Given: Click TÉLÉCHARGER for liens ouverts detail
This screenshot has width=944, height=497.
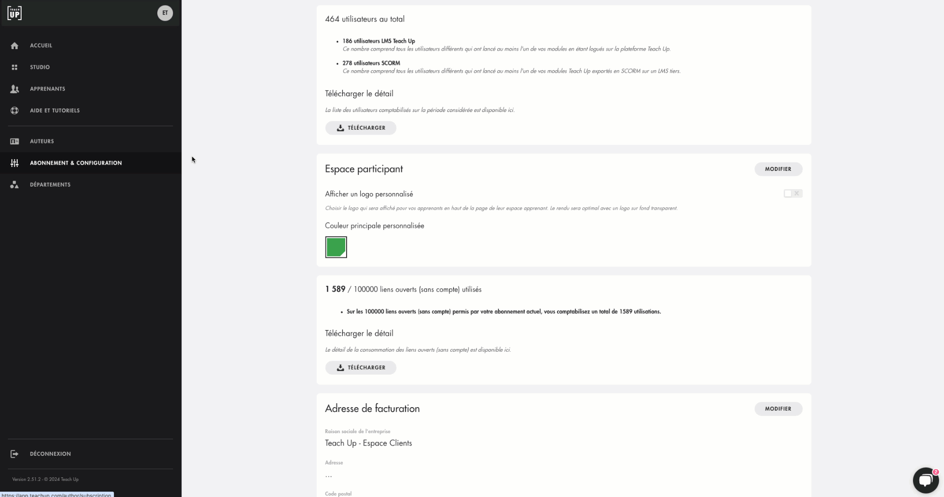Looking at the screenshot, I should (360, 367).
